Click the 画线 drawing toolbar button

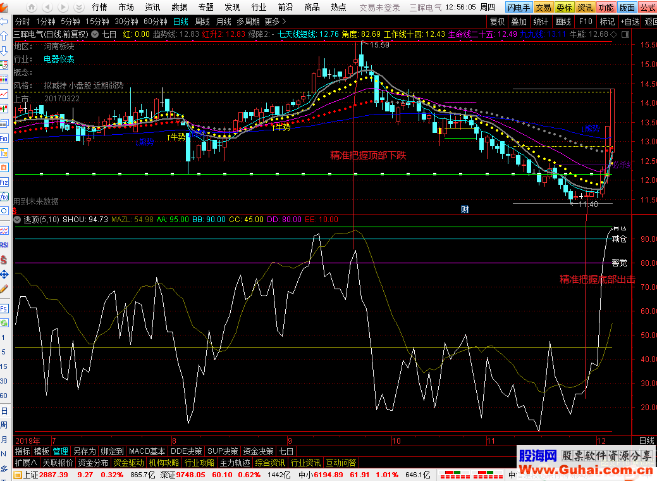coord(563,22)
